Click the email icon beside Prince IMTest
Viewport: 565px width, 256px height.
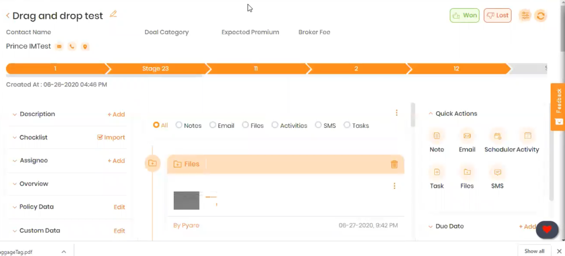click(x=59, y=46)
